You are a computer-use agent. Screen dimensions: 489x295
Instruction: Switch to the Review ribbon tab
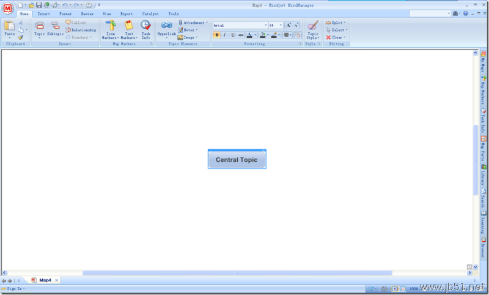coord(87,13)
